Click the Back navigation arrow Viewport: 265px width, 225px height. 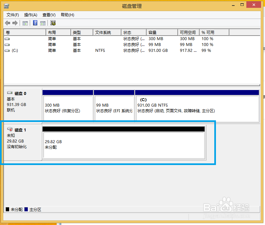click(x=7, y=23)
